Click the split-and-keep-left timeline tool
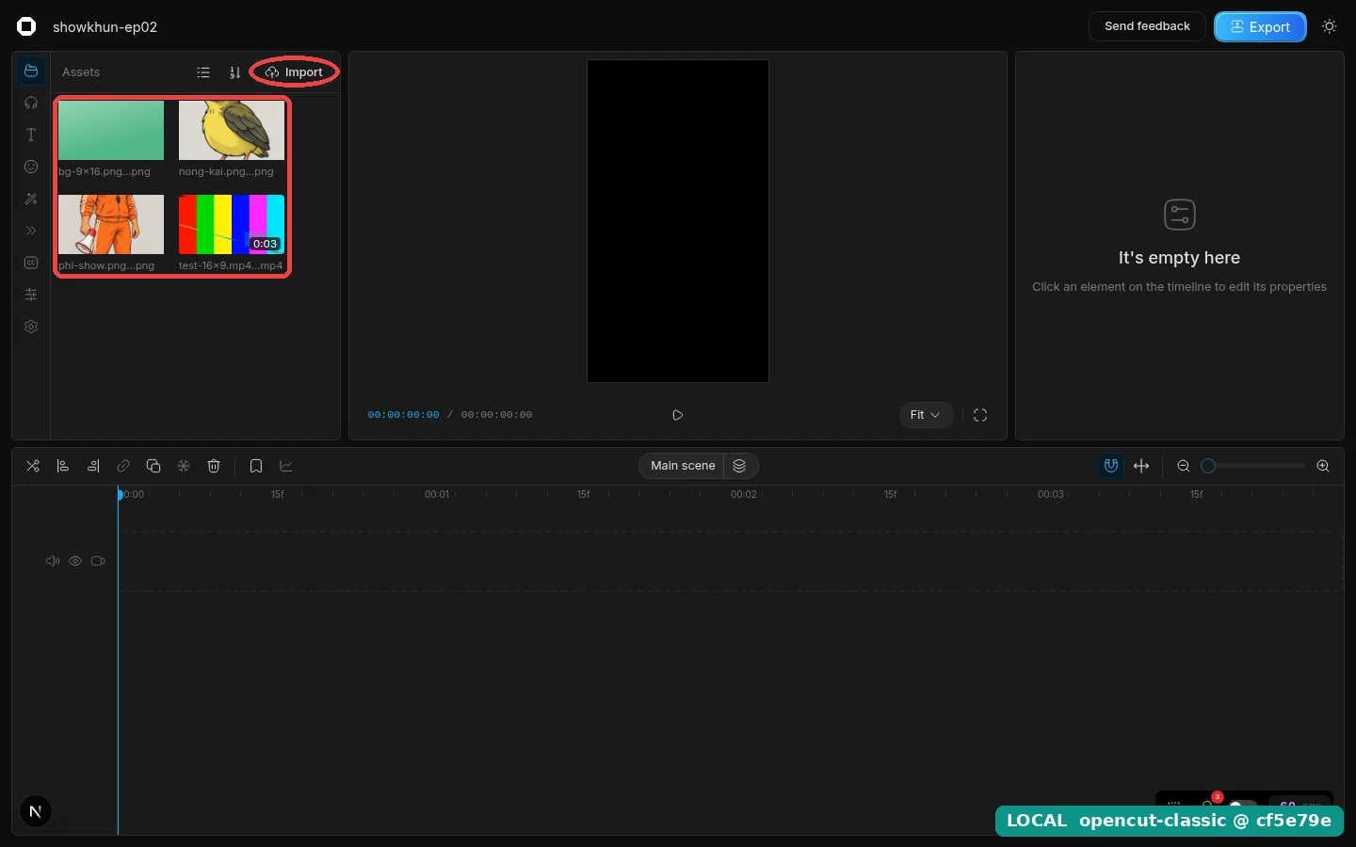The height and width of the screenshot is (847, 1356). click(63, 466)
